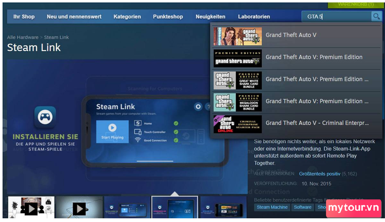Open the Kategorien menu
Screen dimensions: 385x222
[x=127, y=16]
